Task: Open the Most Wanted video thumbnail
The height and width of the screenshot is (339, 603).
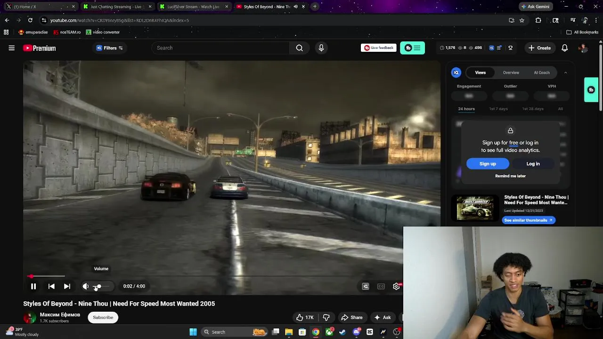Action: 474,208
